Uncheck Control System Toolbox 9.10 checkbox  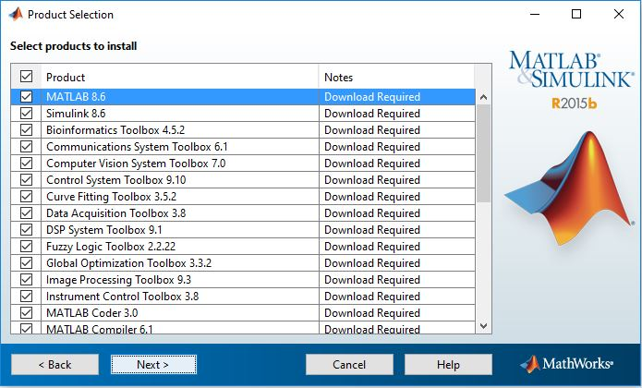(26, 179)
